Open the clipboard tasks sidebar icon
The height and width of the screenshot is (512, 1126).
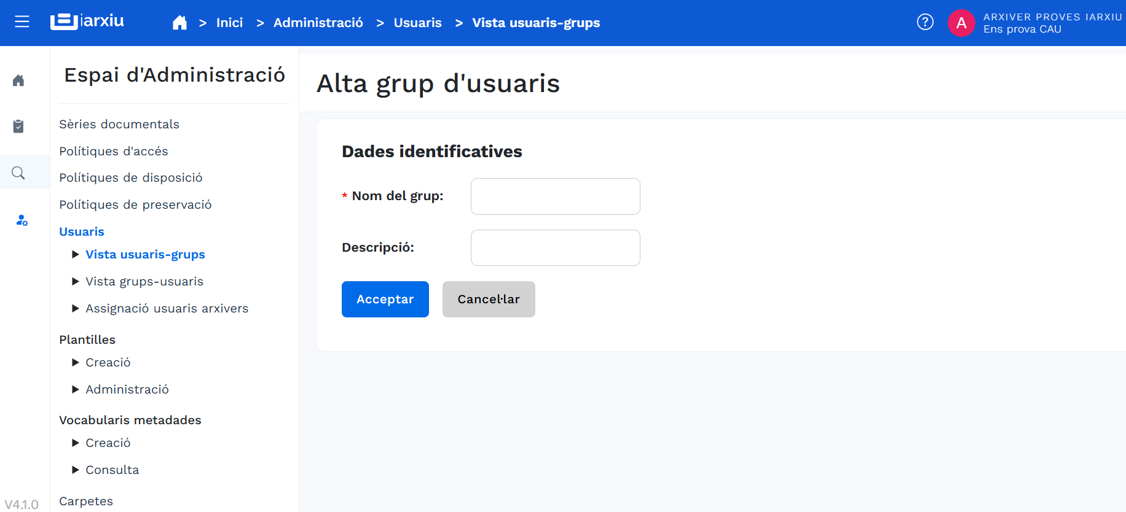[18, 126]
